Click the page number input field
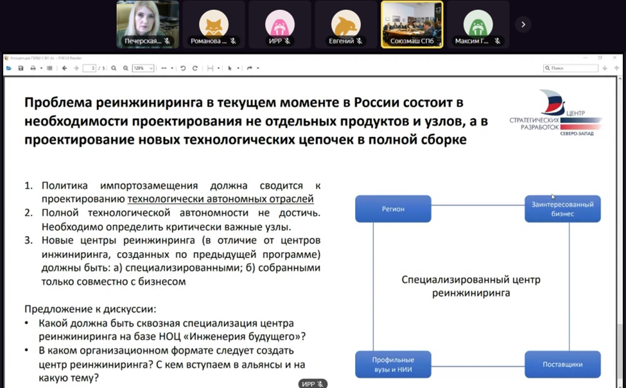 click(x=89, y=68)
